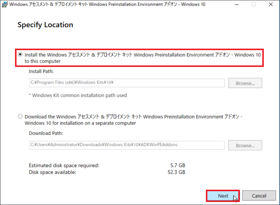Select the Install to this computer radio button
Viewport: 280px width, 205px height.
click(x=20, y=54)
